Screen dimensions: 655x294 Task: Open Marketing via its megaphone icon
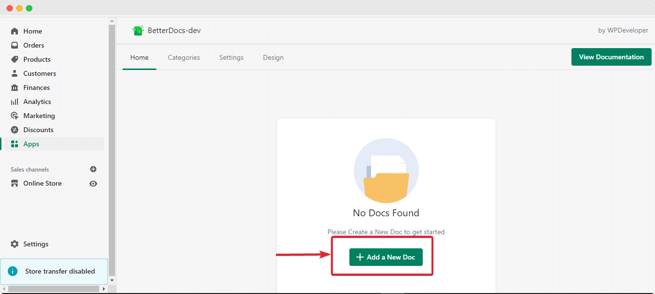click(15, 115)
